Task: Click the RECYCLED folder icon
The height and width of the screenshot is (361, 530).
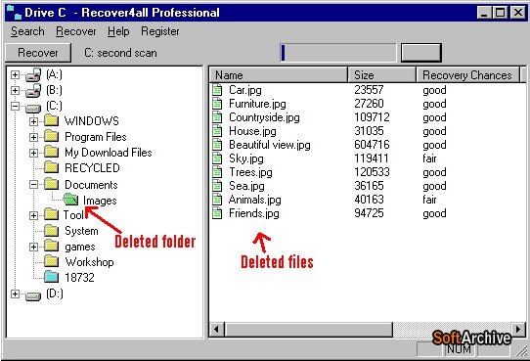Action: point(52,167)
